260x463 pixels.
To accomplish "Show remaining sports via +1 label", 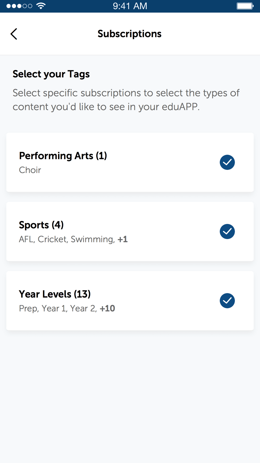I will tap(122, 239).
